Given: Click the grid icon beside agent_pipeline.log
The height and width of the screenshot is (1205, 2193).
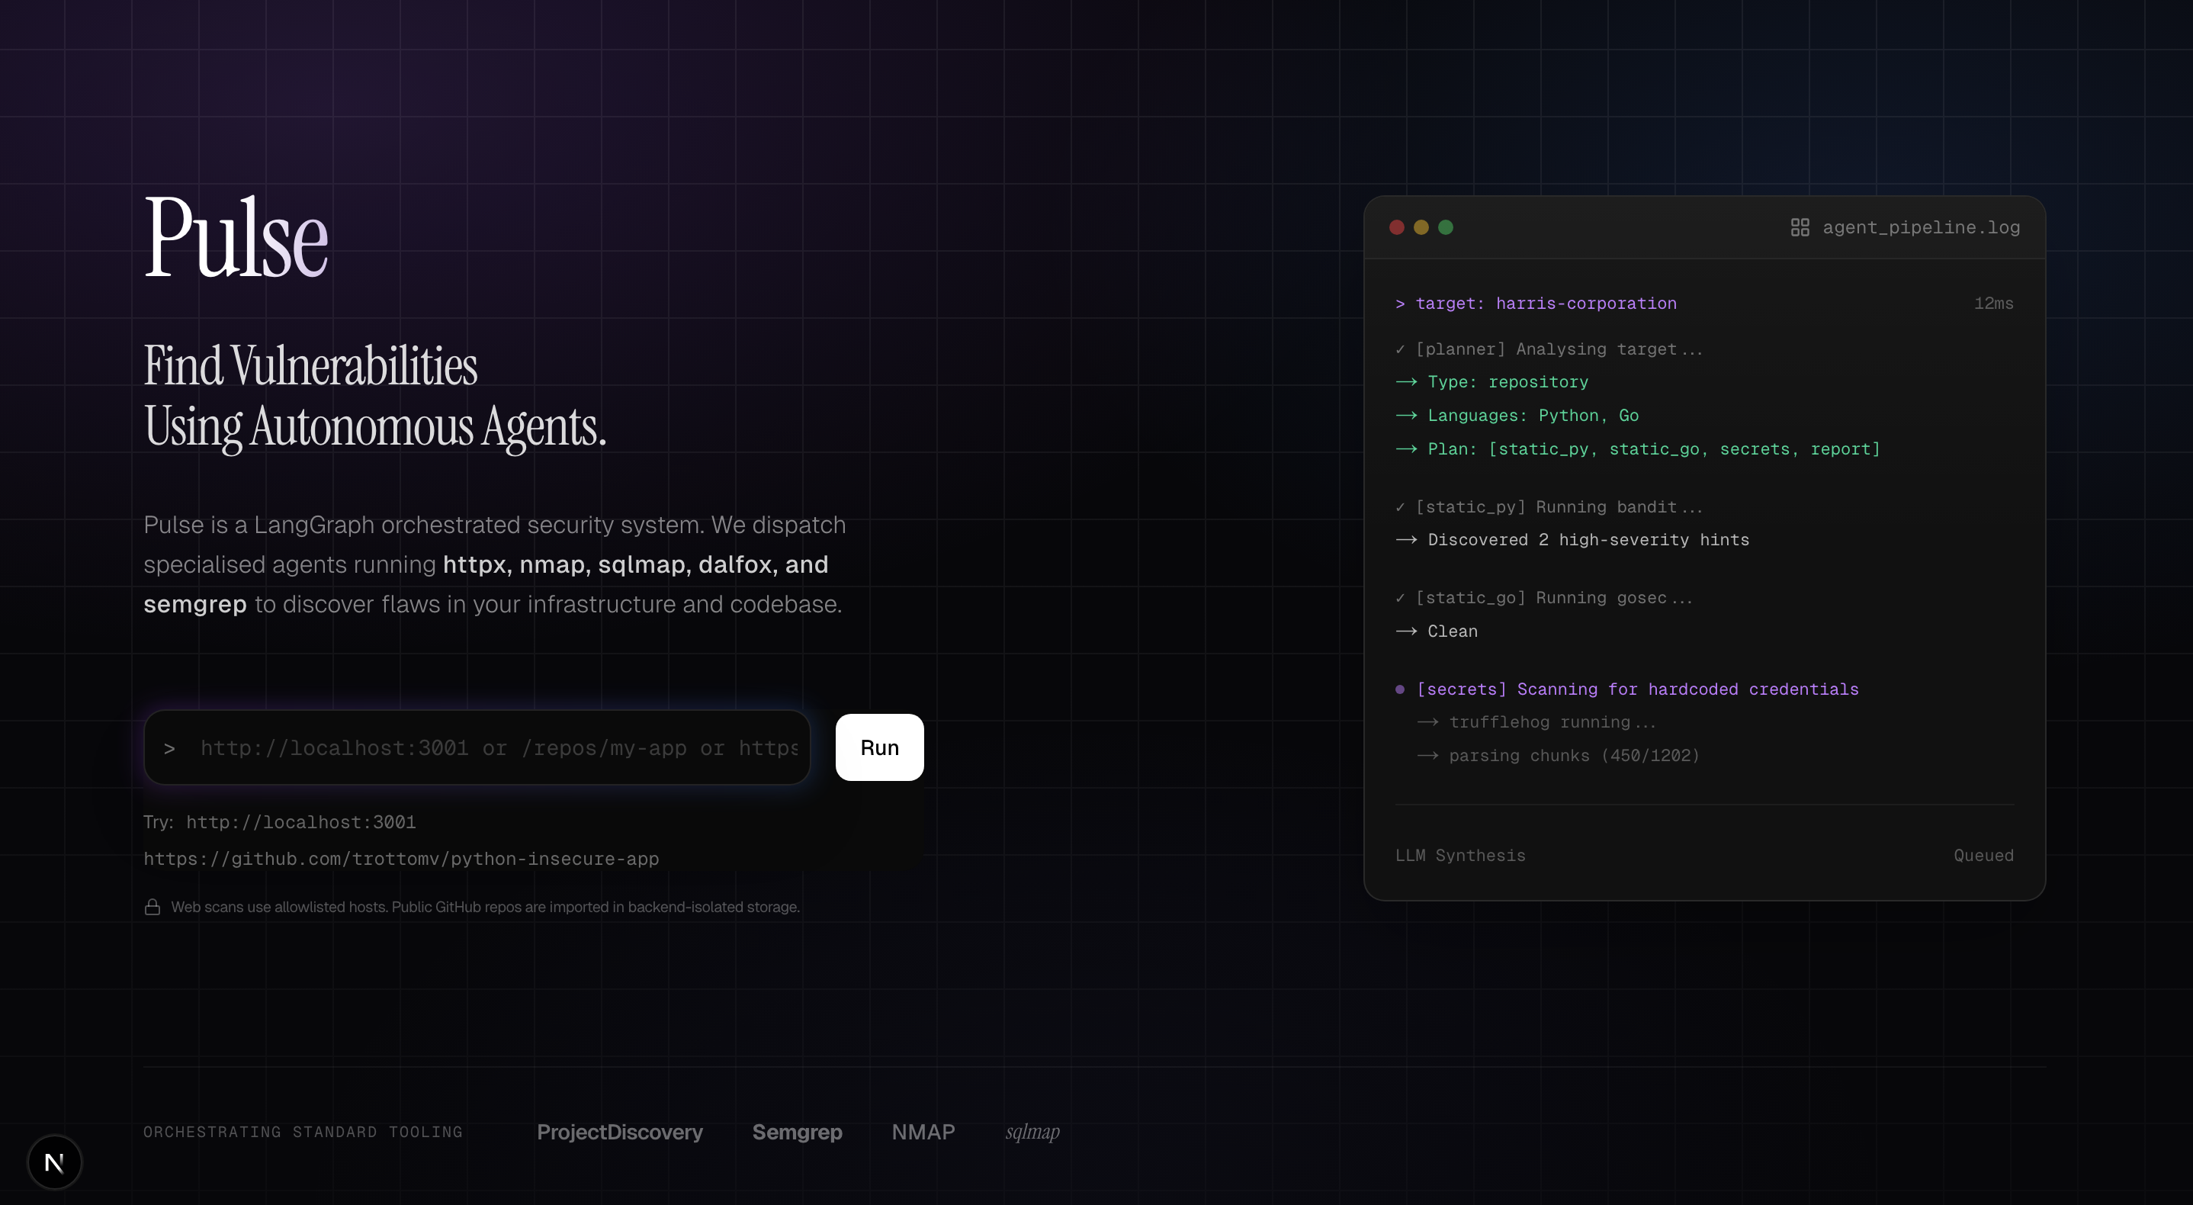Looking at the screenshot, I should pos(1800,227).
